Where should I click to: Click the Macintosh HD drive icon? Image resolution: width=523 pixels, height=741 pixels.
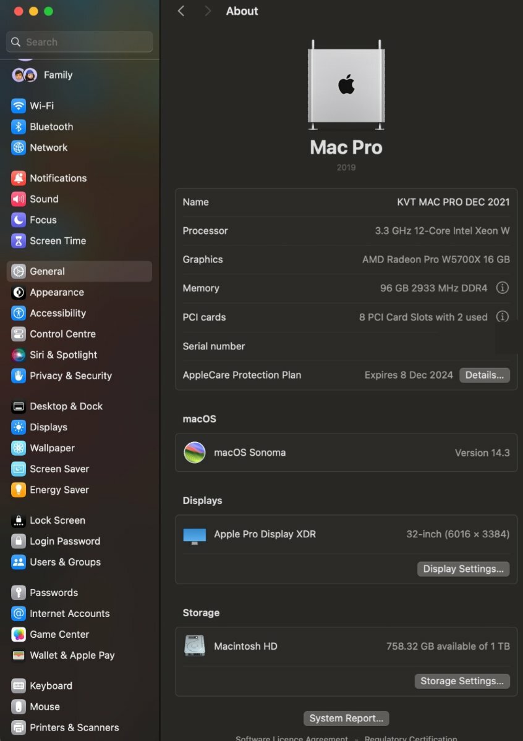195,646
